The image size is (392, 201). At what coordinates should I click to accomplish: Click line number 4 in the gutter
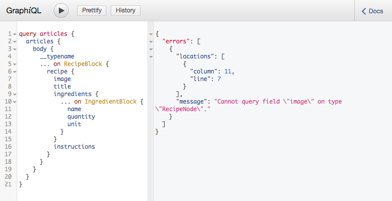10,56
